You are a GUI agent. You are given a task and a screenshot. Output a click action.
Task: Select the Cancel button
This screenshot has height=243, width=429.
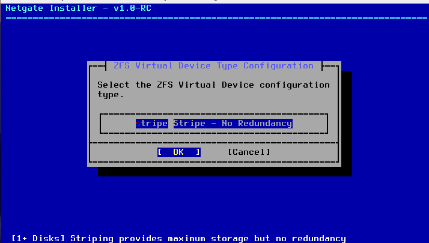coord(249,152)
